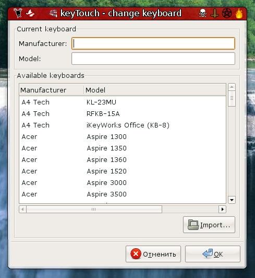This screenshot has width=255, height=278.
Task: Click the flame icon in title bar
Action: click(x=239, y=13)
